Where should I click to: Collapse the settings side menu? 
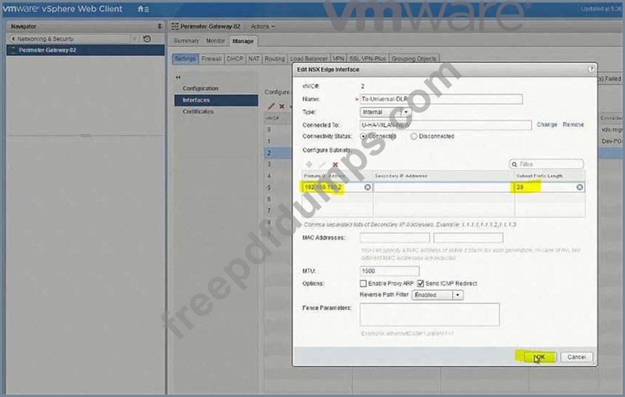pyautogui.click(x=178, y=77)
